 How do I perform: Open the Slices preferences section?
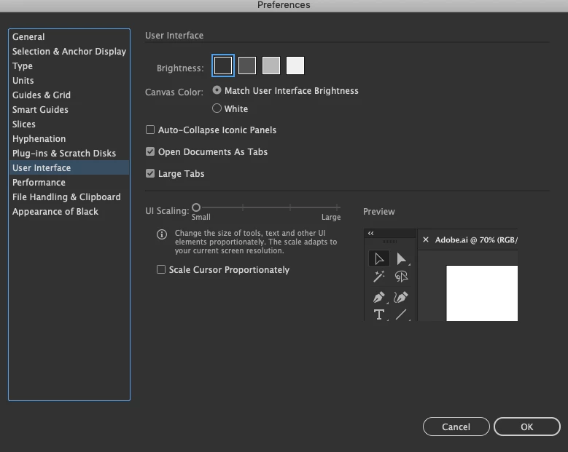(69, 124)
